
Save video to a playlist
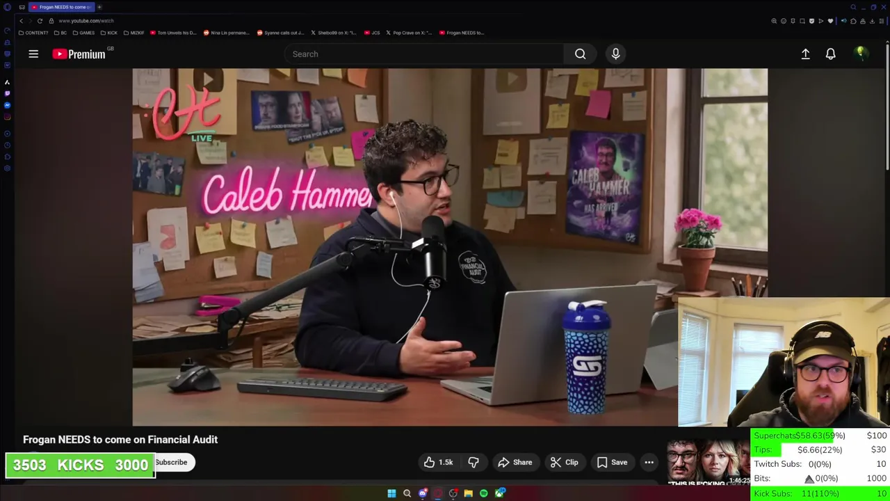click(612, 462)
